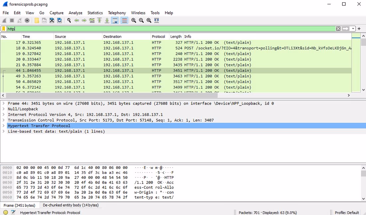Click packet list horizontal scrollbar
Viewport: 366px width, 215px height.
(111, 96)
